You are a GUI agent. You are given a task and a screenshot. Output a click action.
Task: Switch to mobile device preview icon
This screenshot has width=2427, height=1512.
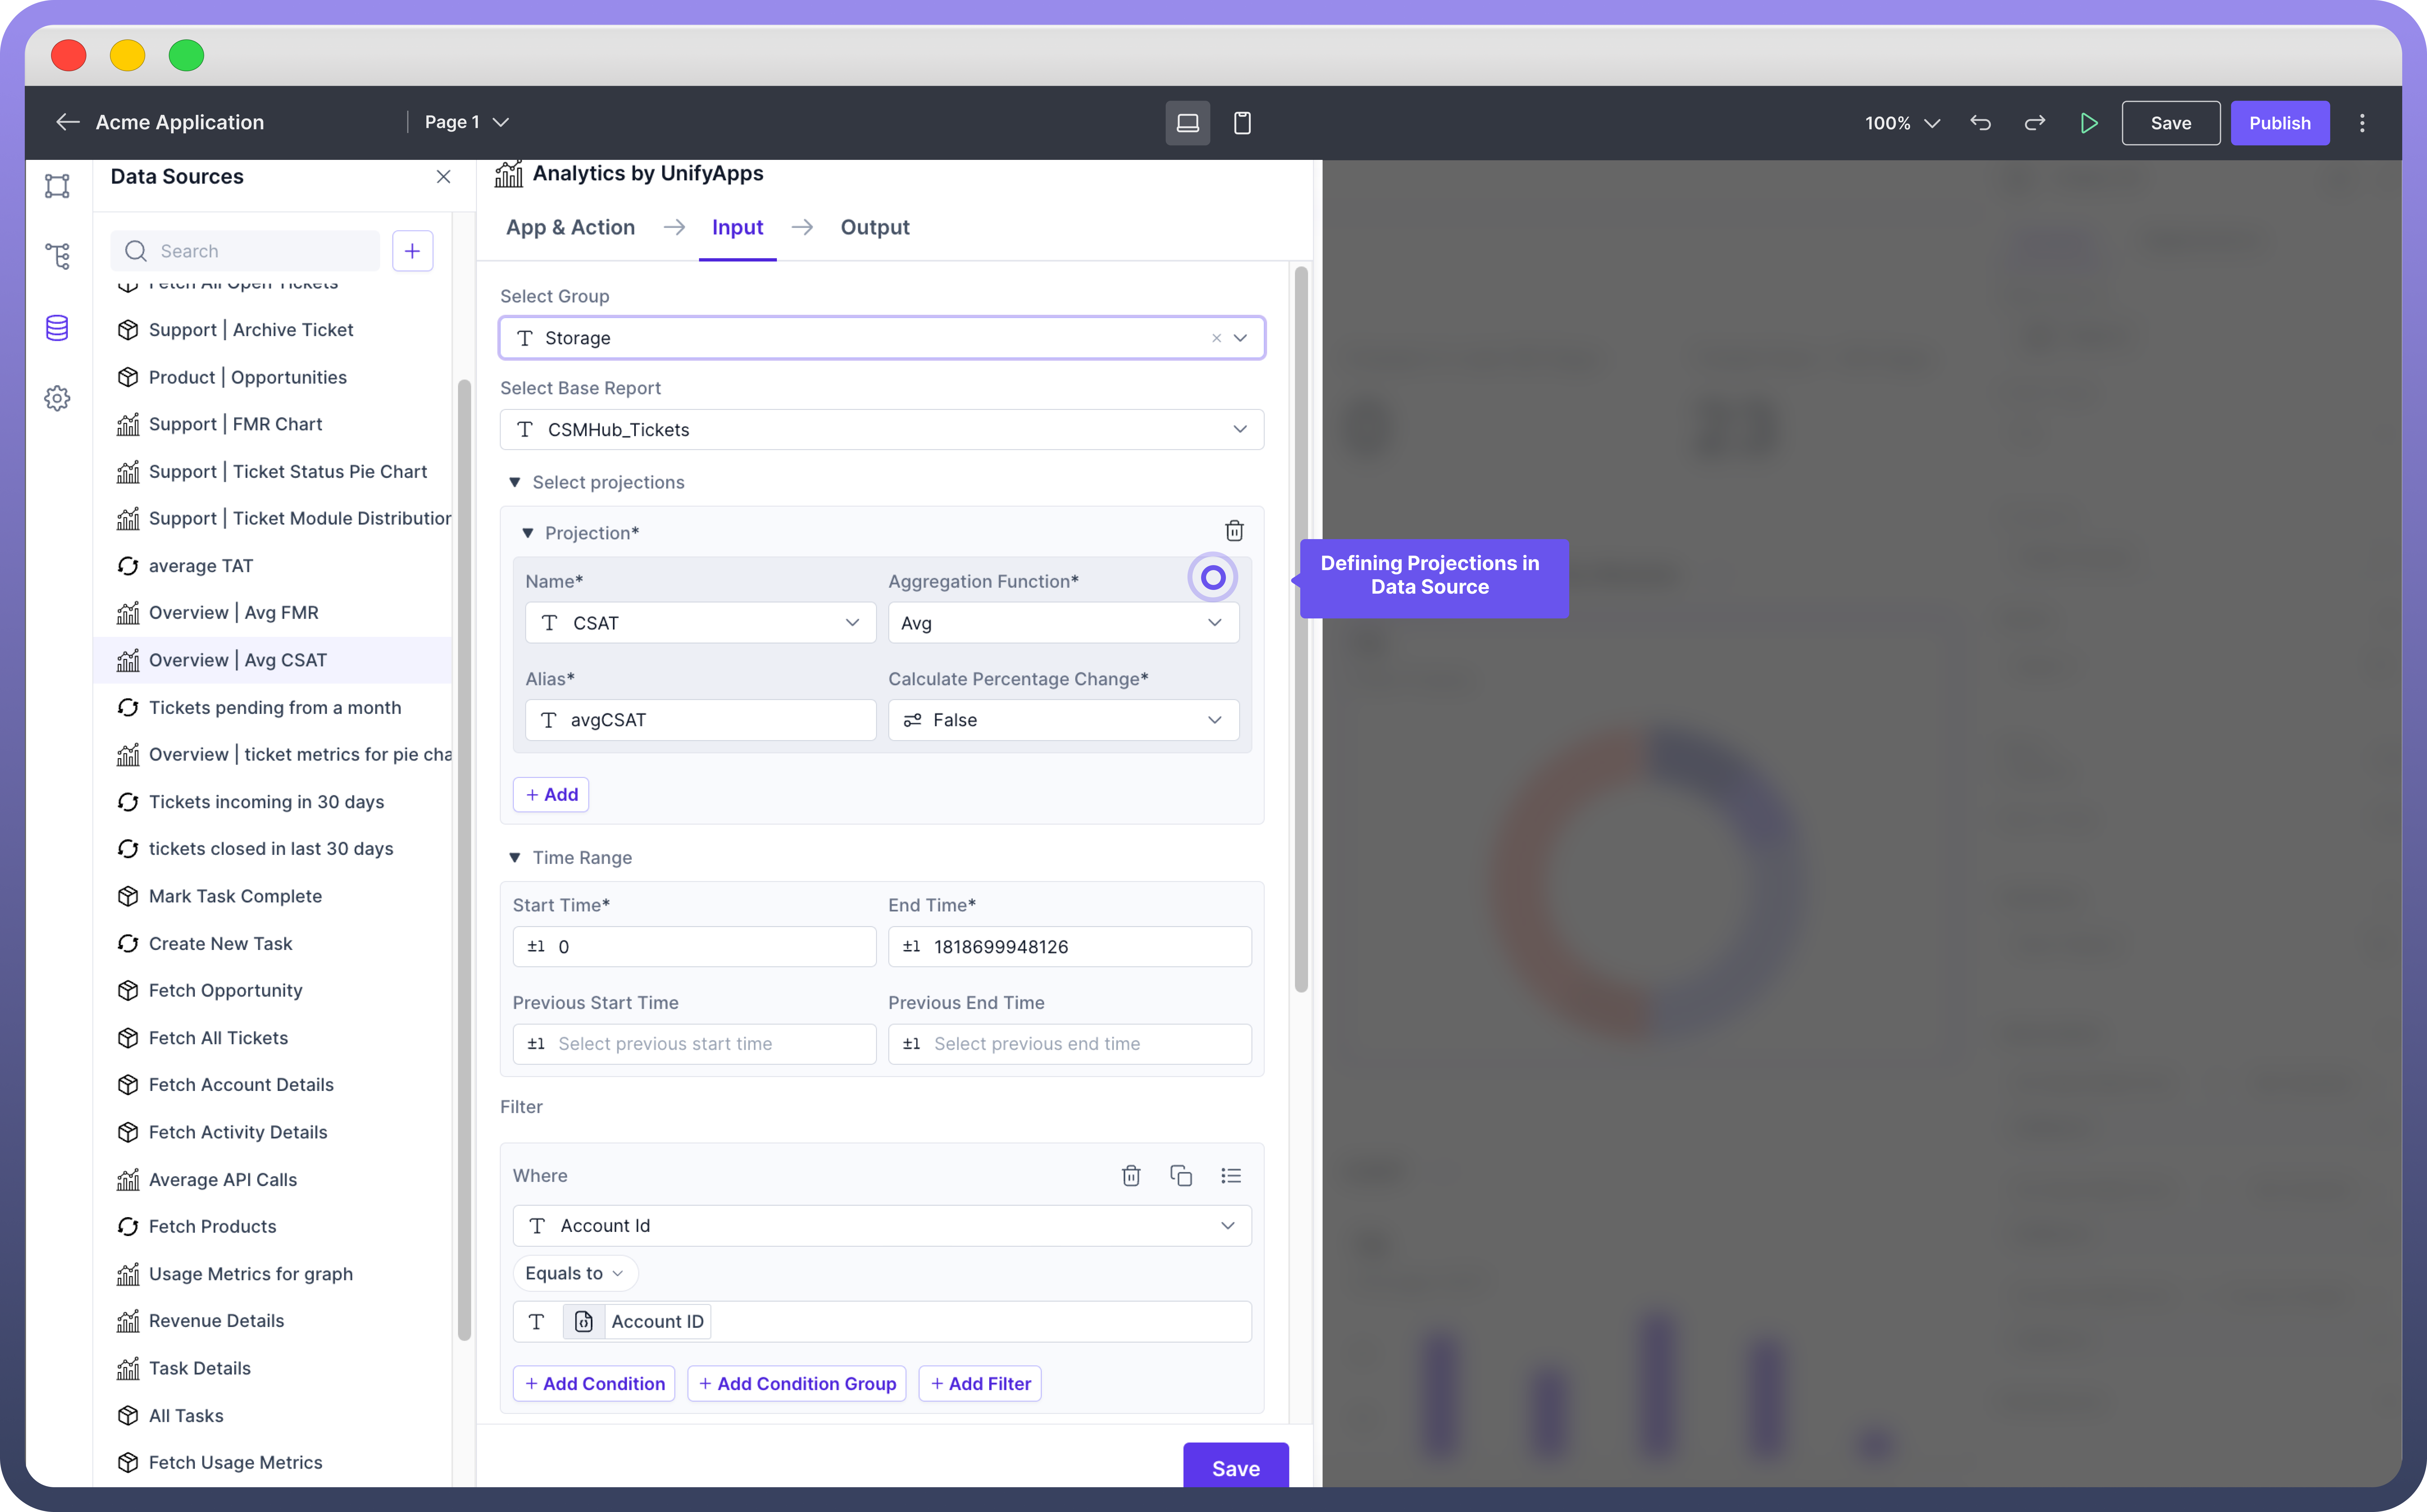tap(1242, 123)
